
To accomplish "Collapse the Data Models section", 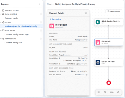I will [x=1, y=14].
